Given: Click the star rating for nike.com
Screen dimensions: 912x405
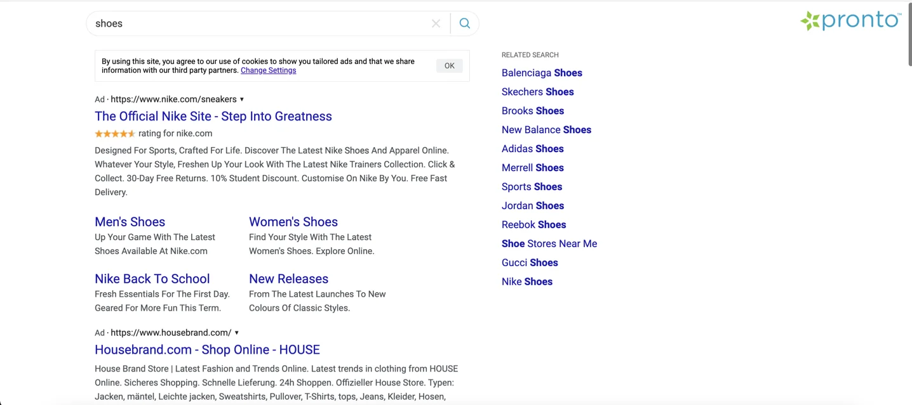Looking at the screenshot, I should tap(115, 133).
